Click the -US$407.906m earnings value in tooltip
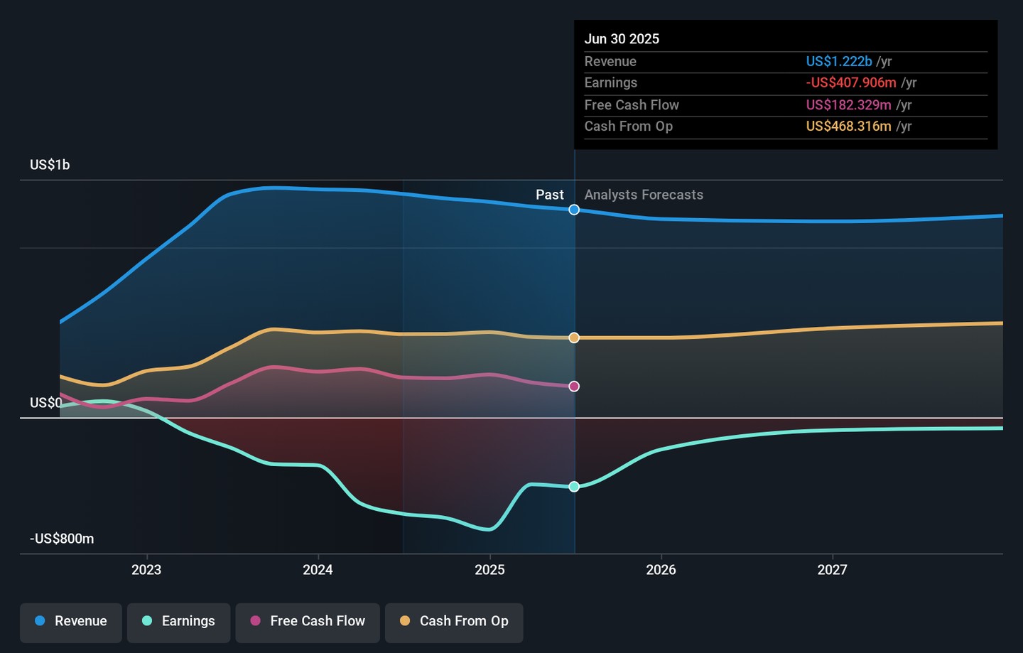The image size is (1023, 653). click(x=850, y=83)
